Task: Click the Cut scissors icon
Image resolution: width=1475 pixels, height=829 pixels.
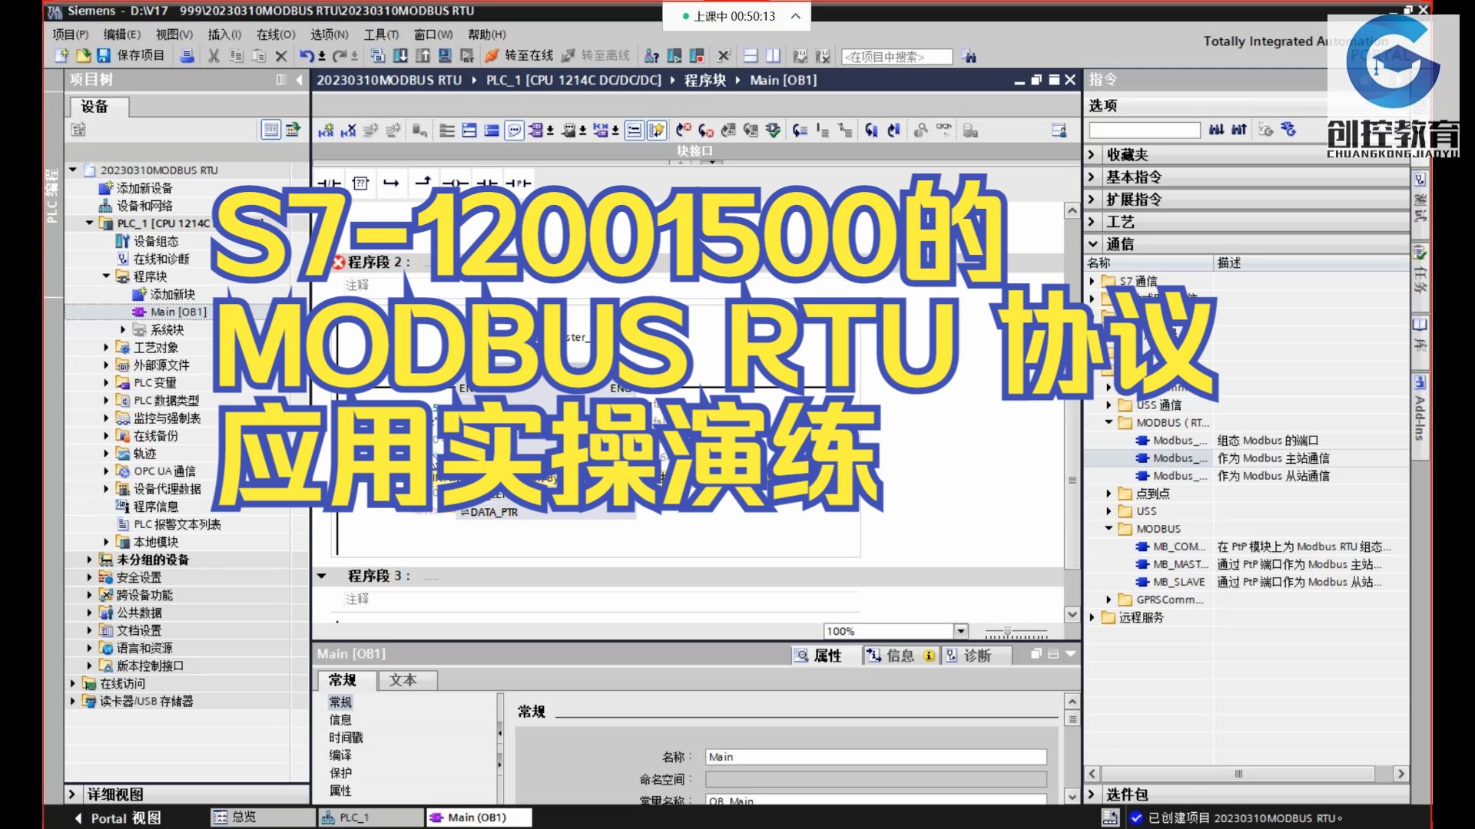Action: coord(214,56)
